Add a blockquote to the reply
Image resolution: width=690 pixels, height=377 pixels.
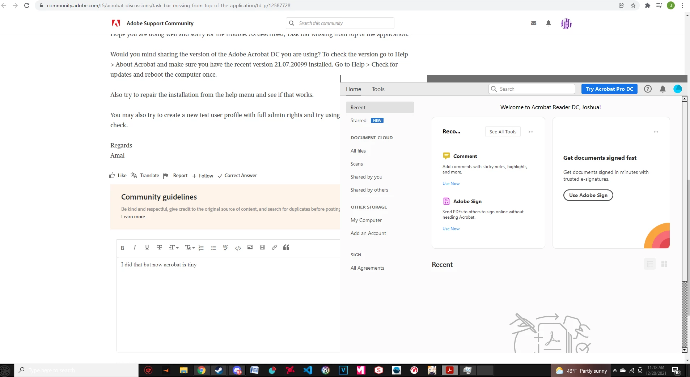pos(286,248)
